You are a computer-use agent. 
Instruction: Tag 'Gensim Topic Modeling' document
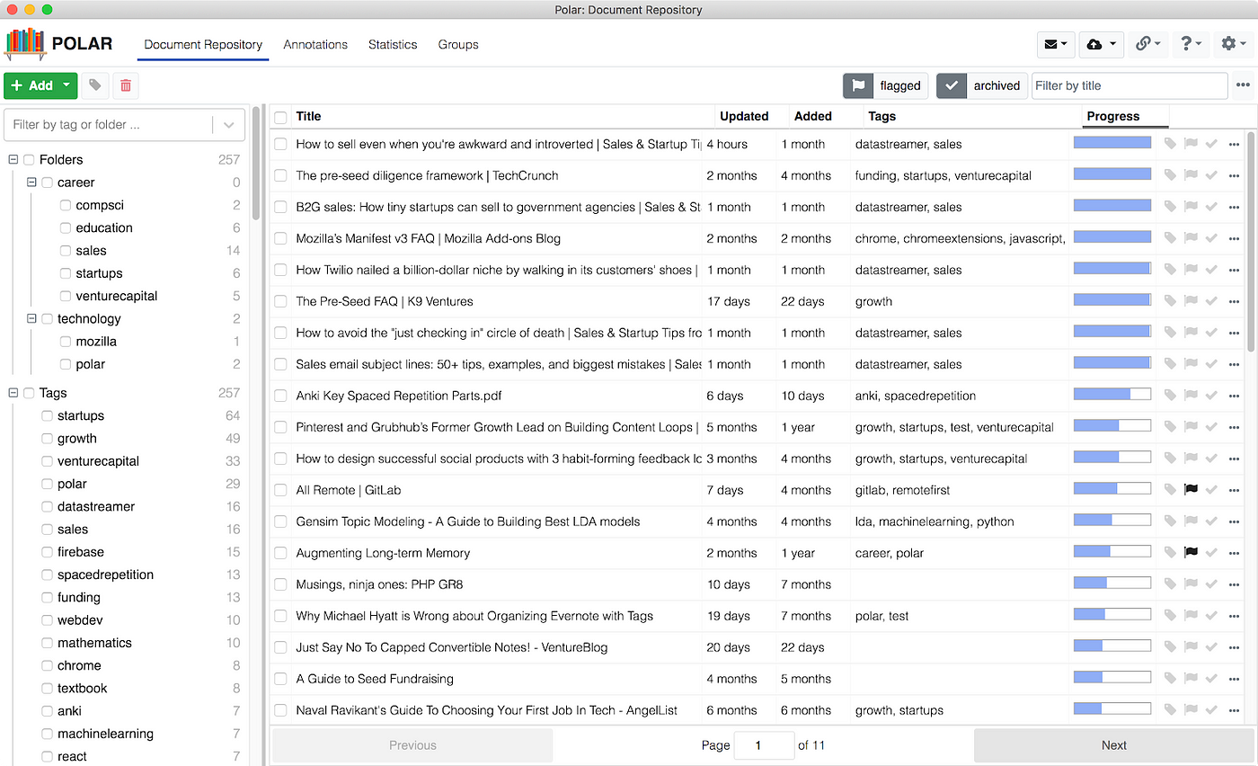click(x=1170, y=521)
